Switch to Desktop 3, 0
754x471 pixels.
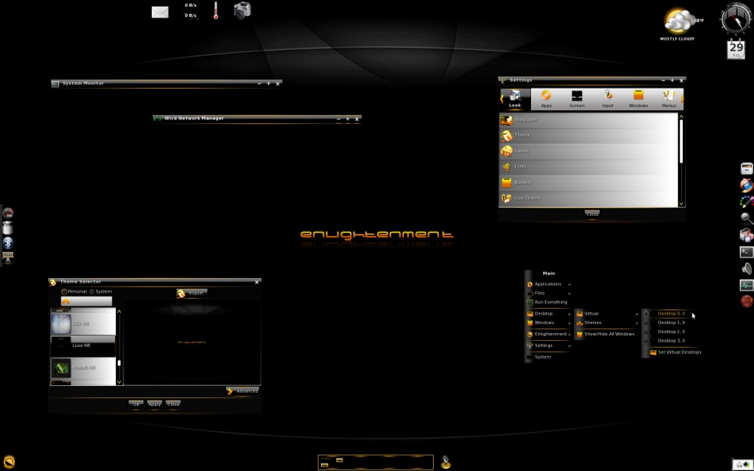tap(670, 341)
